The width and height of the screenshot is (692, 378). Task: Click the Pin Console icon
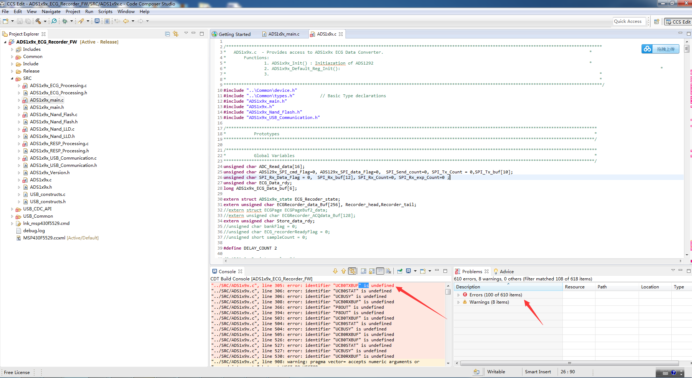pos(400,271)
